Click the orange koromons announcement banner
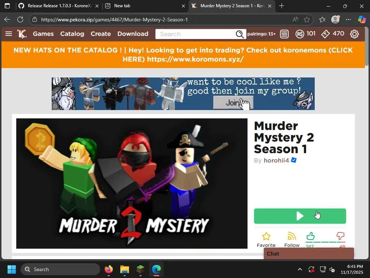This screenshot has width=370, height=278. pos(183,55)
